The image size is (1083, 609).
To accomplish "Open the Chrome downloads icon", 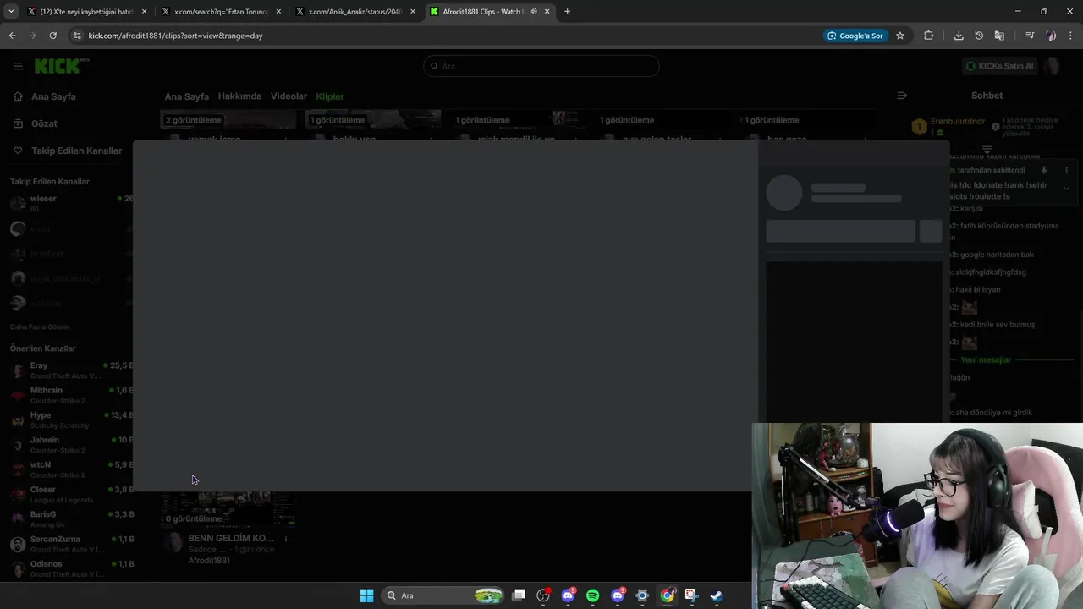I will pyautogui.click(x=959, y=36).
